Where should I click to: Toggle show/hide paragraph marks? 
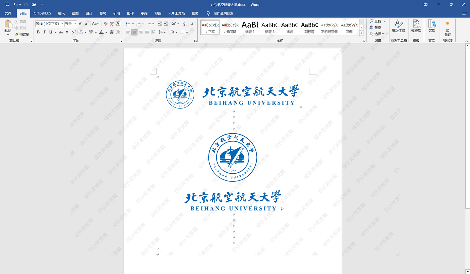pyautogui.click(x=192, y=24)
